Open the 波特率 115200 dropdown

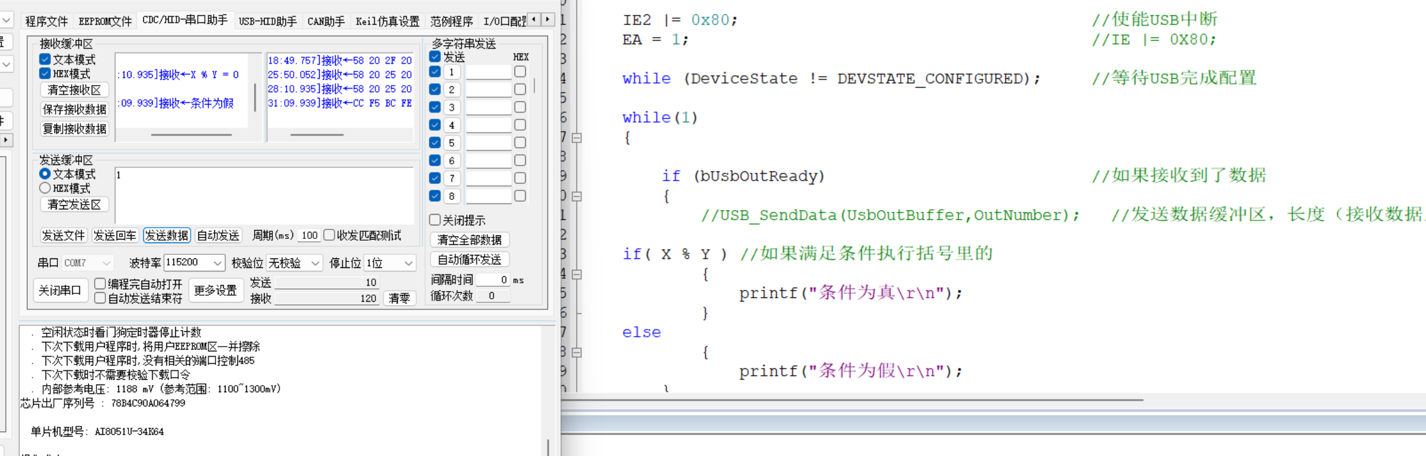coord(194,263)
